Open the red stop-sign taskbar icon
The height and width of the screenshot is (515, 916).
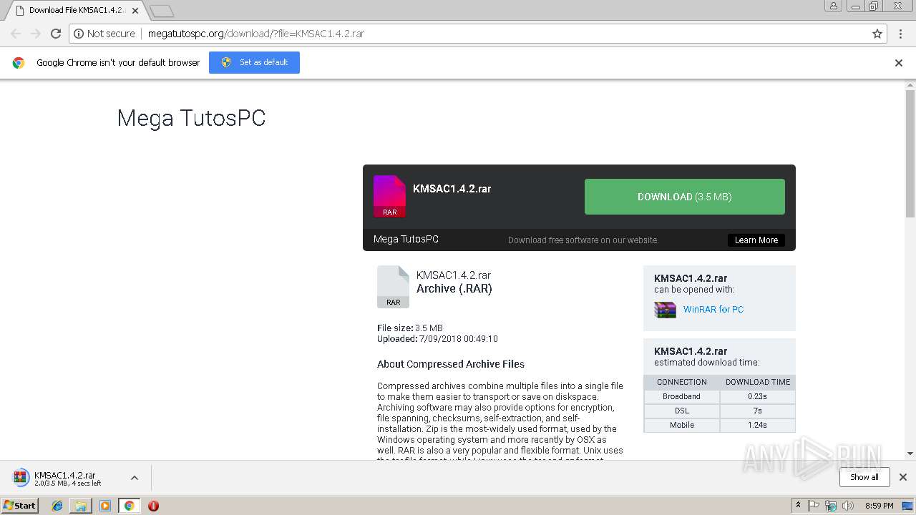pos(153,506)
